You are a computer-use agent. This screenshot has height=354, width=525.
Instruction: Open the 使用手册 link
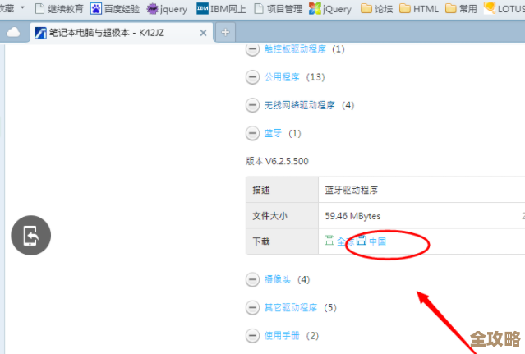point(282,335)
